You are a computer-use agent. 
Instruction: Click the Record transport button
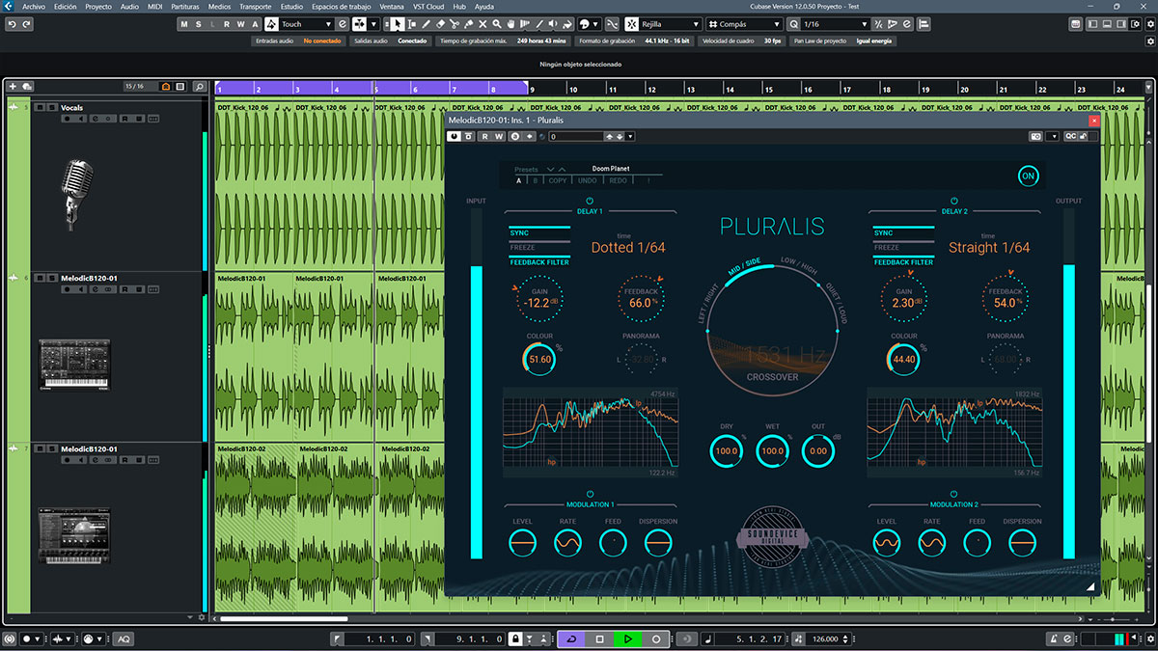click(x=656, y=639)
